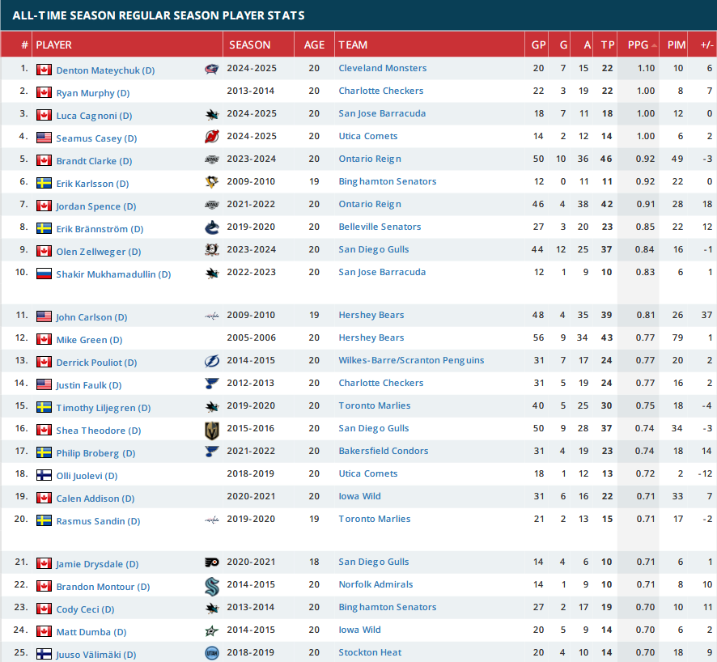Screen dimensions: 717x662
Task: Click Sharks logo in Timothy Liljegren row
Action: tap(212, 406)
